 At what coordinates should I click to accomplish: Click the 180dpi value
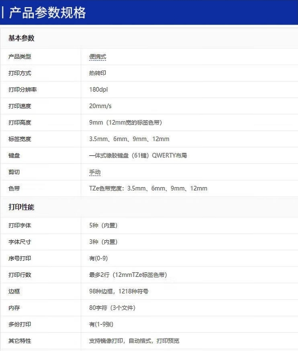[x=98, y=90]
